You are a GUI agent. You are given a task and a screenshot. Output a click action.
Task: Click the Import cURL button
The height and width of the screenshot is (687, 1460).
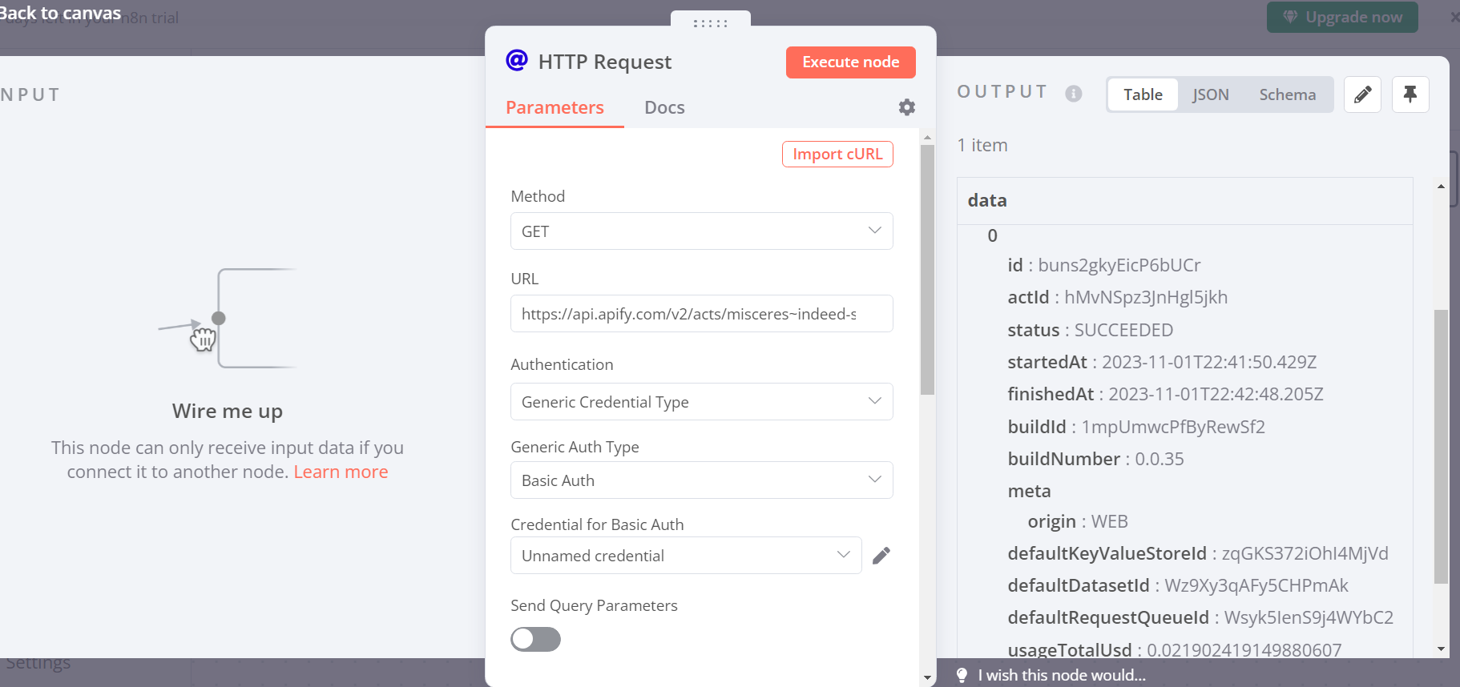coord(837,154)
